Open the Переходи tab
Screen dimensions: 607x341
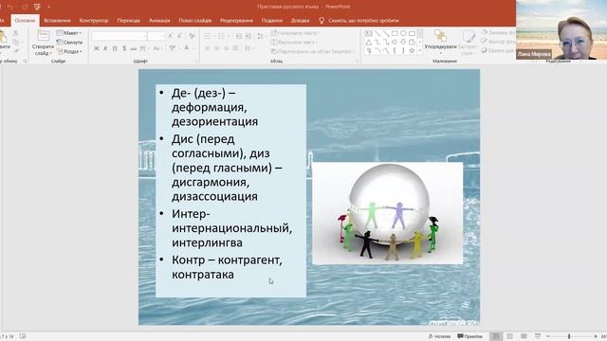129,21
